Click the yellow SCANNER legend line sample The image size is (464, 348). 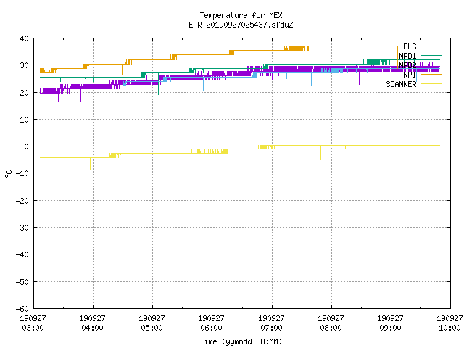[431, 84]
